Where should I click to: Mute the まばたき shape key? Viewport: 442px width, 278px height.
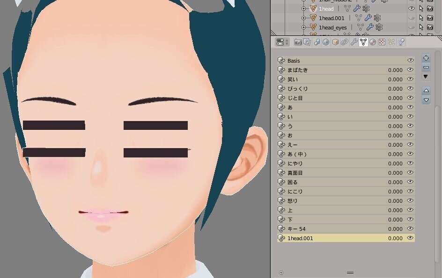point(411,70)
